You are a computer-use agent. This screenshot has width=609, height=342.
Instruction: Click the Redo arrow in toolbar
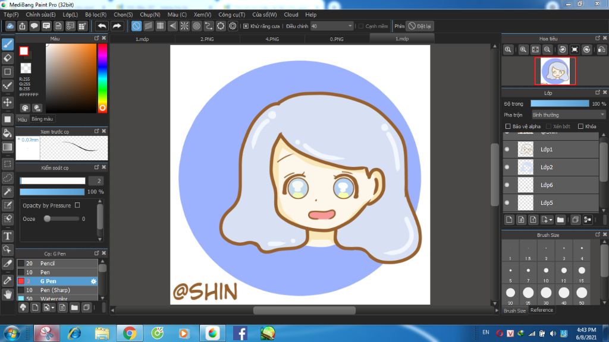pos(117,26)
